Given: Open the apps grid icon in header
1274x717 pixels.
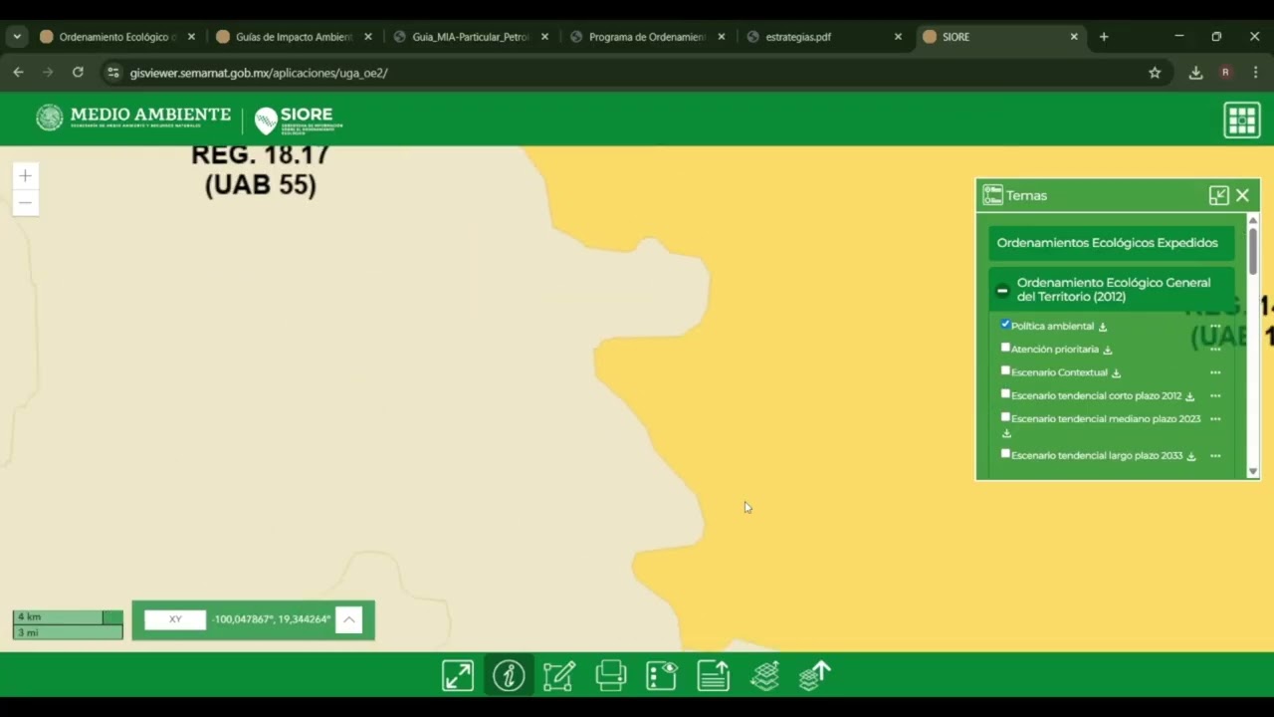Looking at the screenshot, I should tap(1242, 119).
